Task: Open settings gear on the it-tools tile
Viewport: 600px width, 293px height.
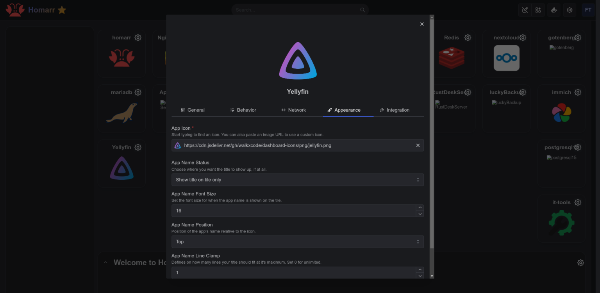Action: 578,202
